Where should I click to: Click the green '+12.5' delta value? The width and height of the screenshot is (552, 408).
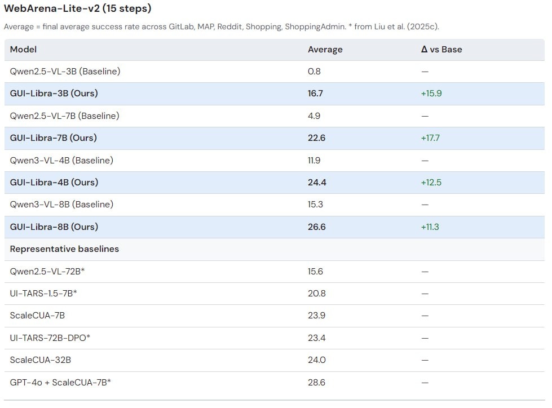[x=431, y=183]
